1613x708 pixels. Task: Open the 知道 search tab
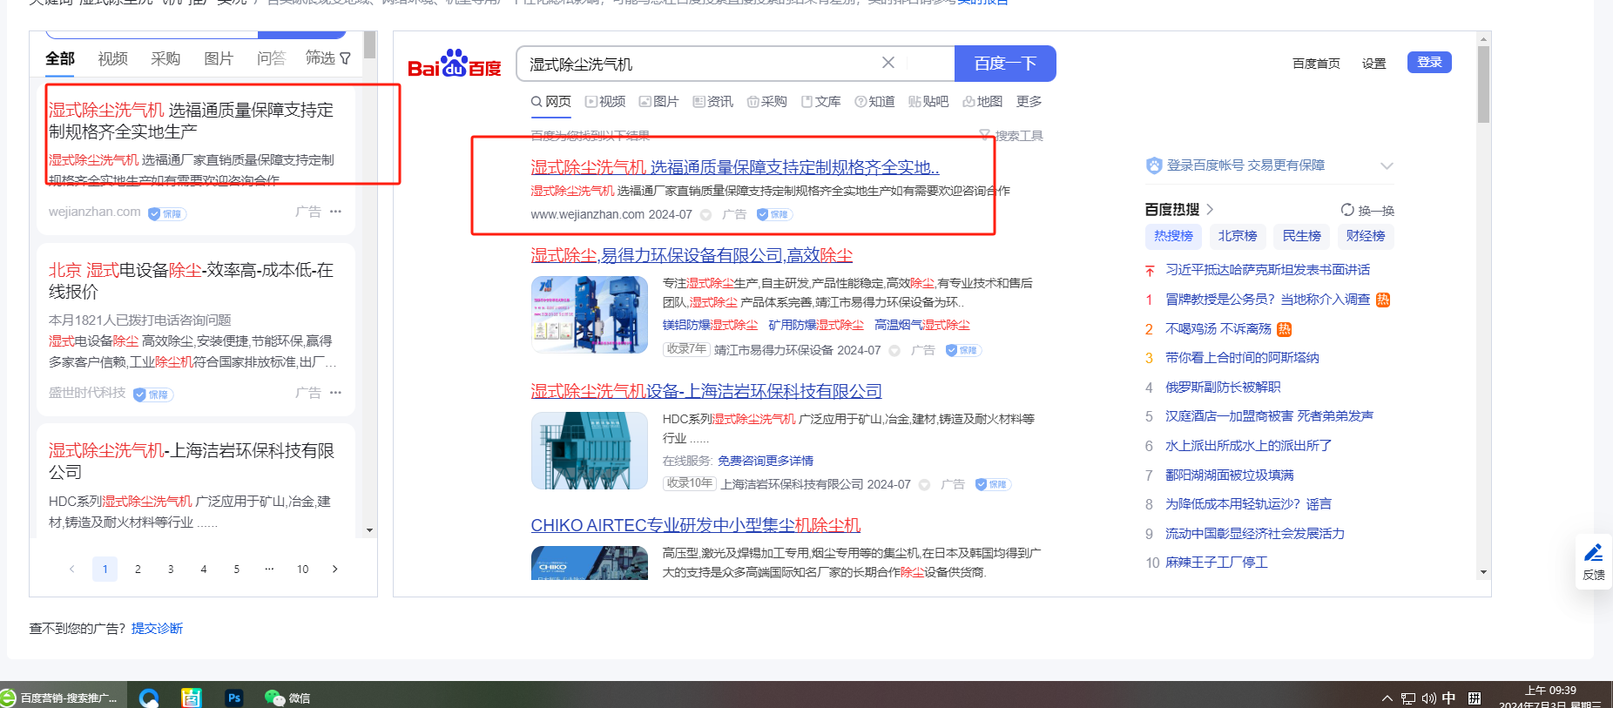[874, 102]
